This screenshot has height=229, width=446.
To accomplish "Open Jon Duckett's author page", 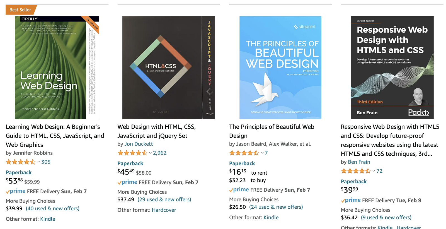I will pos(139,144).
